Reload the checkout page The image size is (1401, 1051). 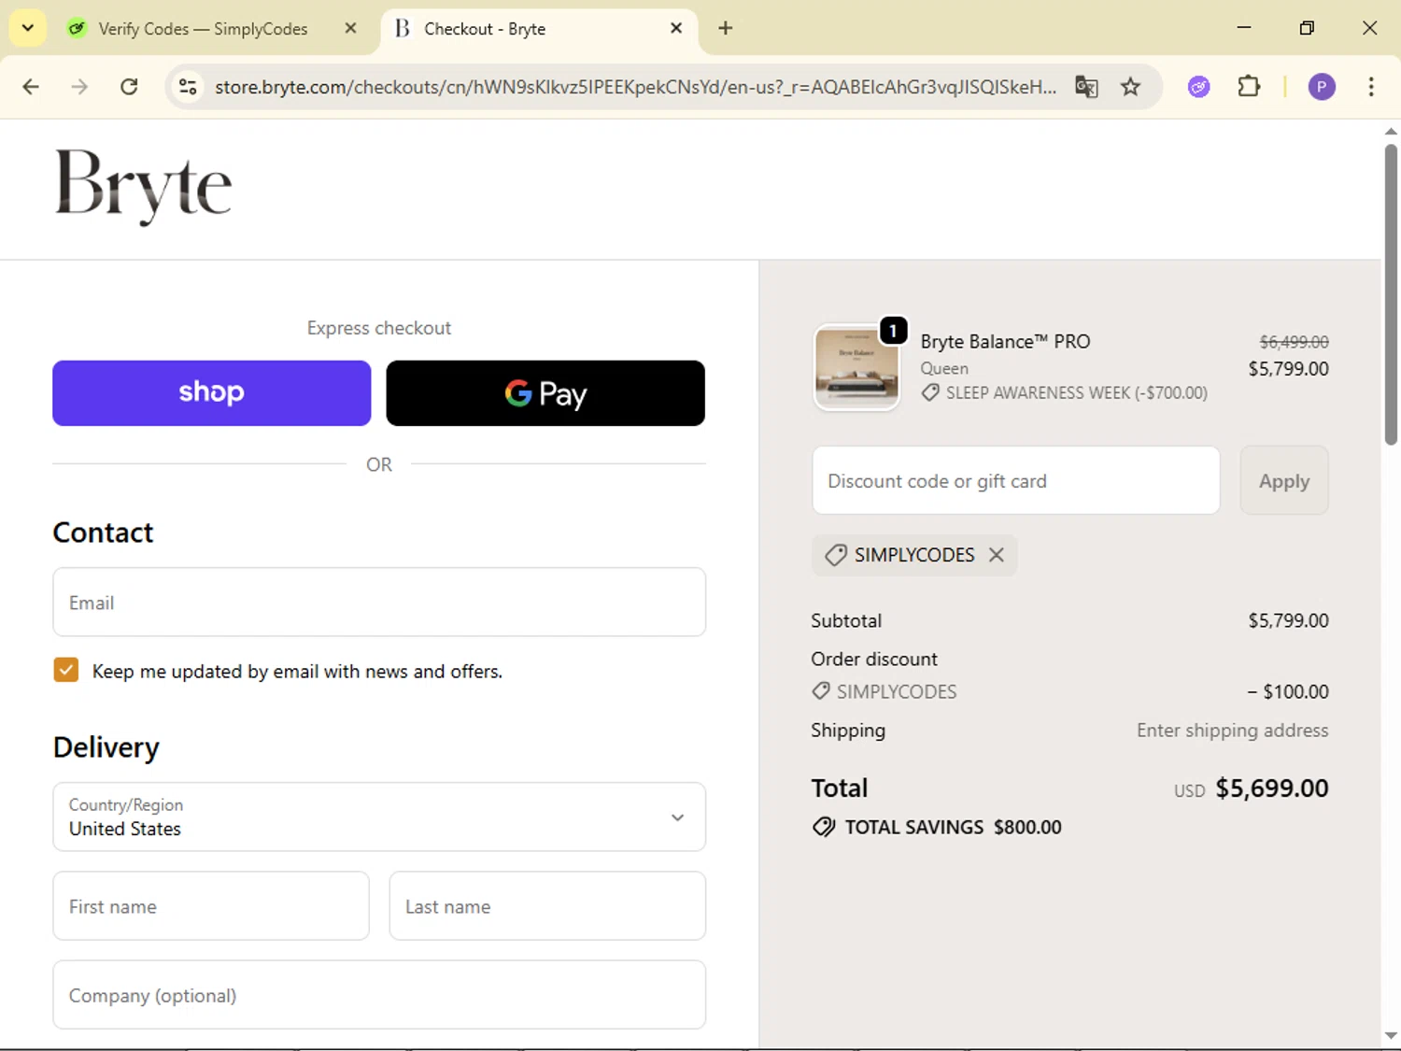click(x=129, y=87)
